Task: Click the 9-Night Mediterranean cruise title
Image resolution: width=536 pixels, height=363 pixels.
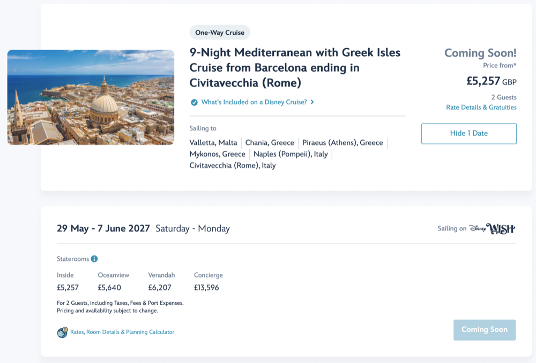Action: [x=295, y=68]
